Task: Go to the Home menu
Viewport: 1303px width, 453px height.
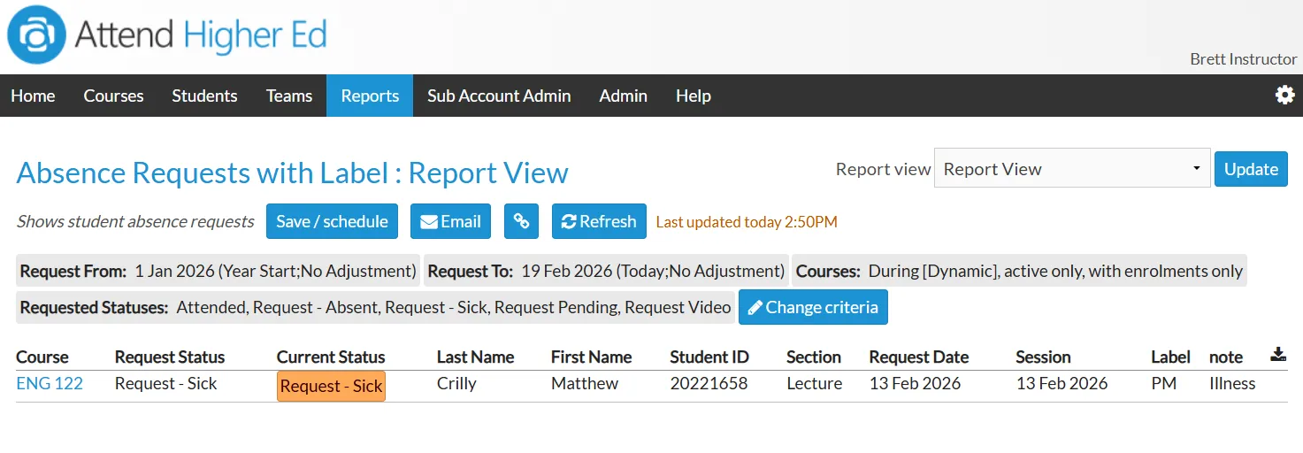Action: [x=33, y=96]
